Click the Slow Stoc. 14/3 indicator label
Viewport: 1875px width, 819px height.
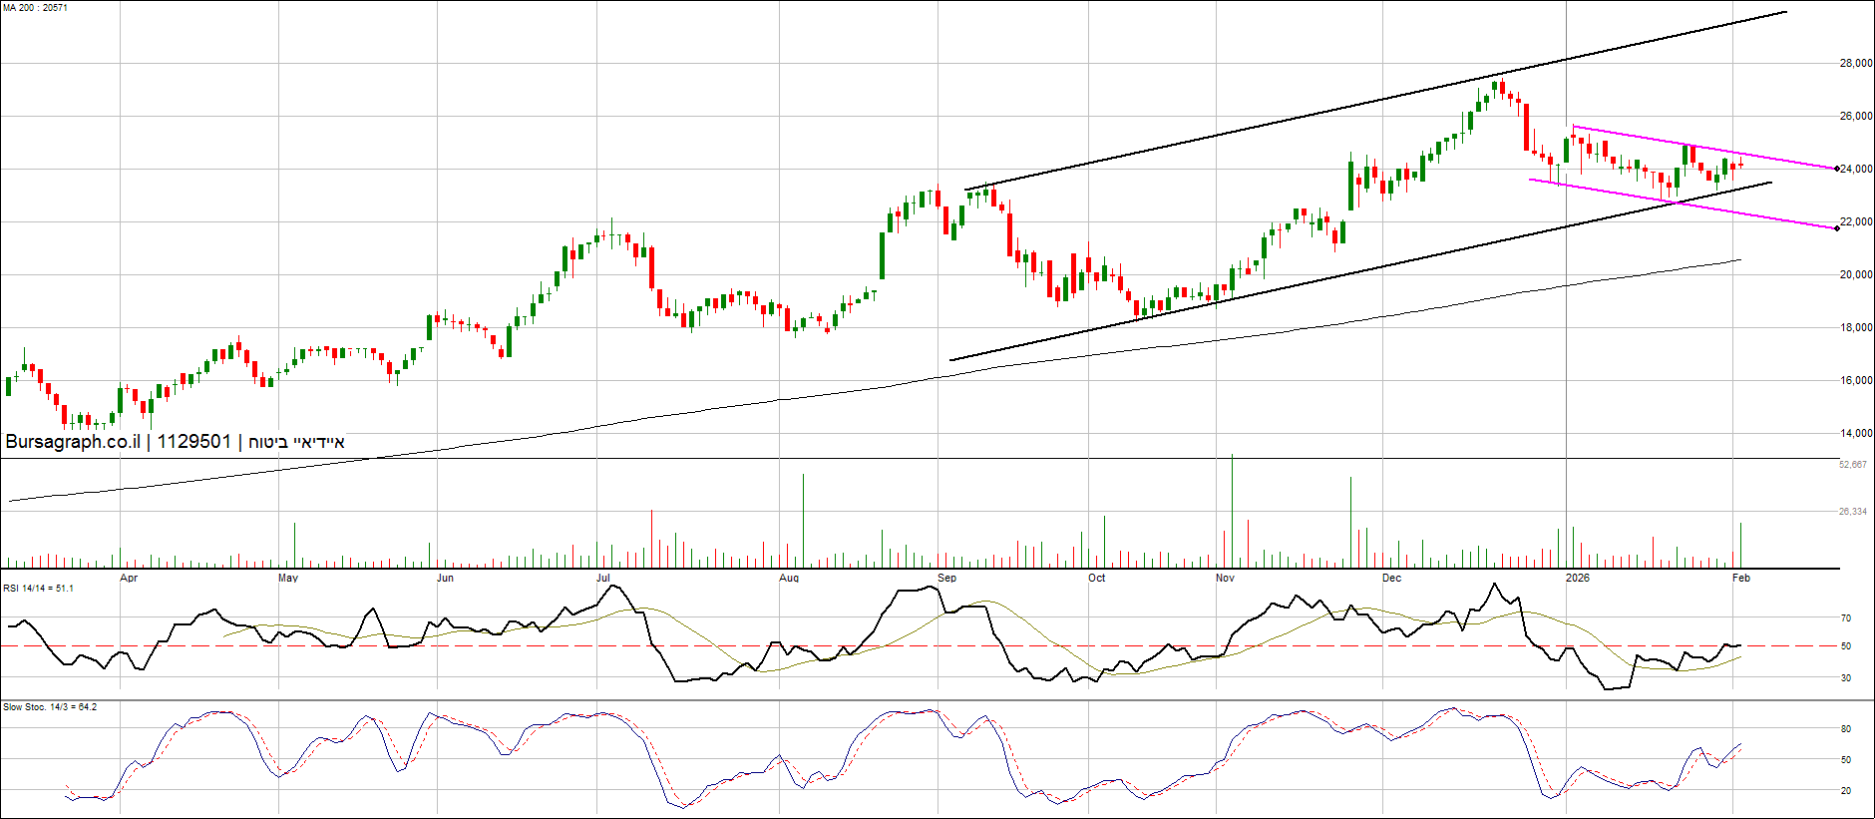pos(50,707)
